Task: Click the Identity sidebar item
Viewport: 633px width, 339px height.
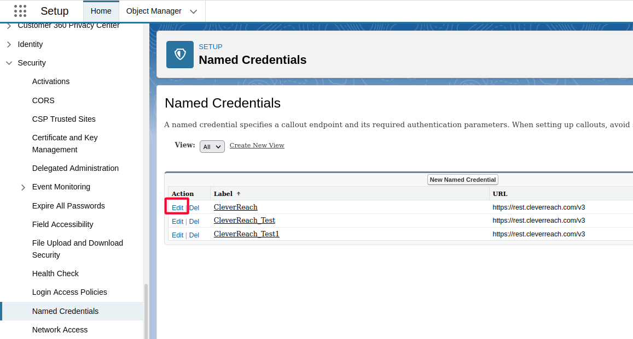Action: [x=30, y=44]
